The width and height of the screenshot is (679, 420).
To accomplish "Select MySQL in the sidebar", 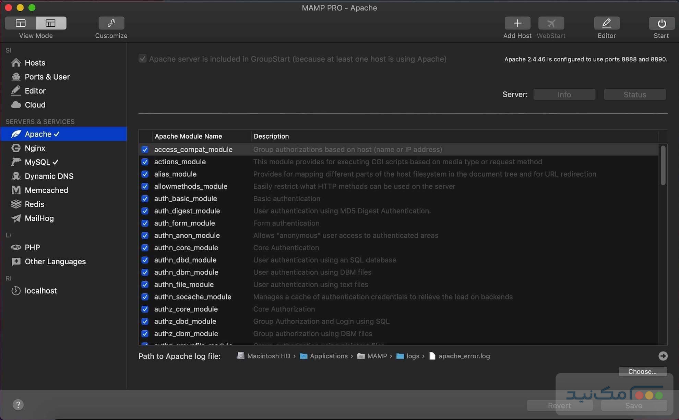I will [38, 162].
